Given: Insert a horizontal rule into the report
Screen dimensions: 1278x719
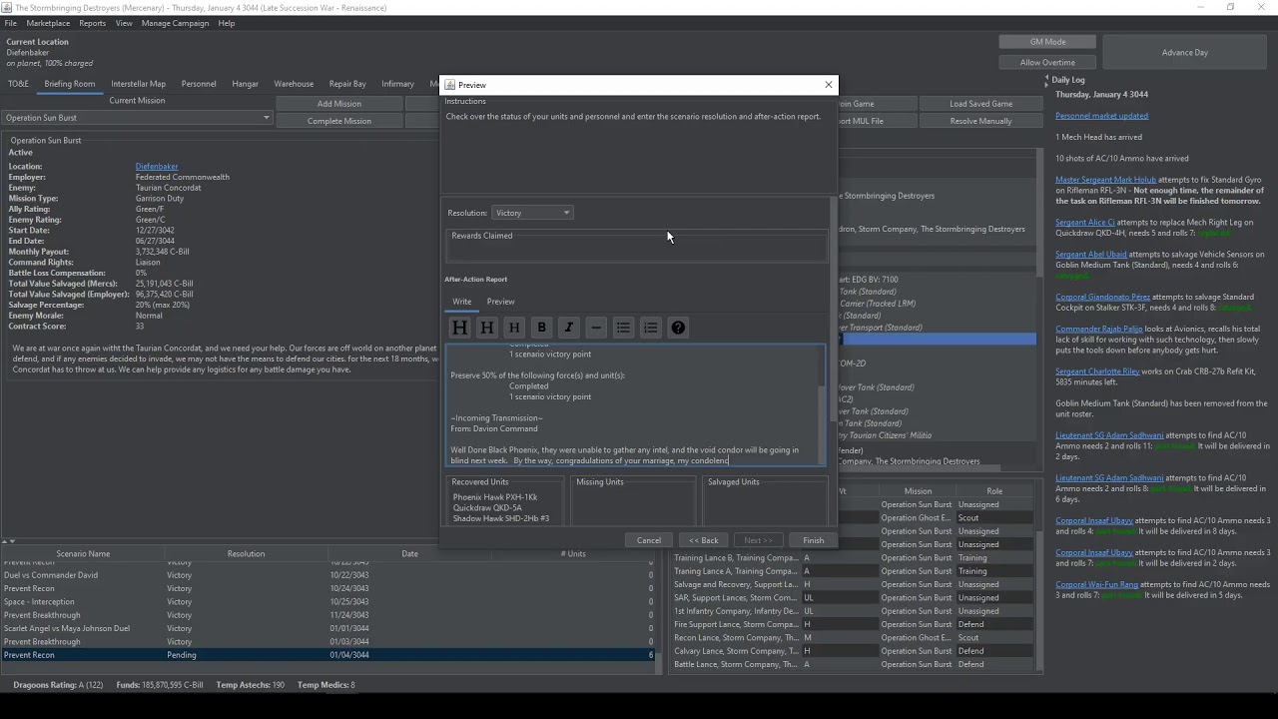Looking at the screenshot, I should click(x=596, y=328).
